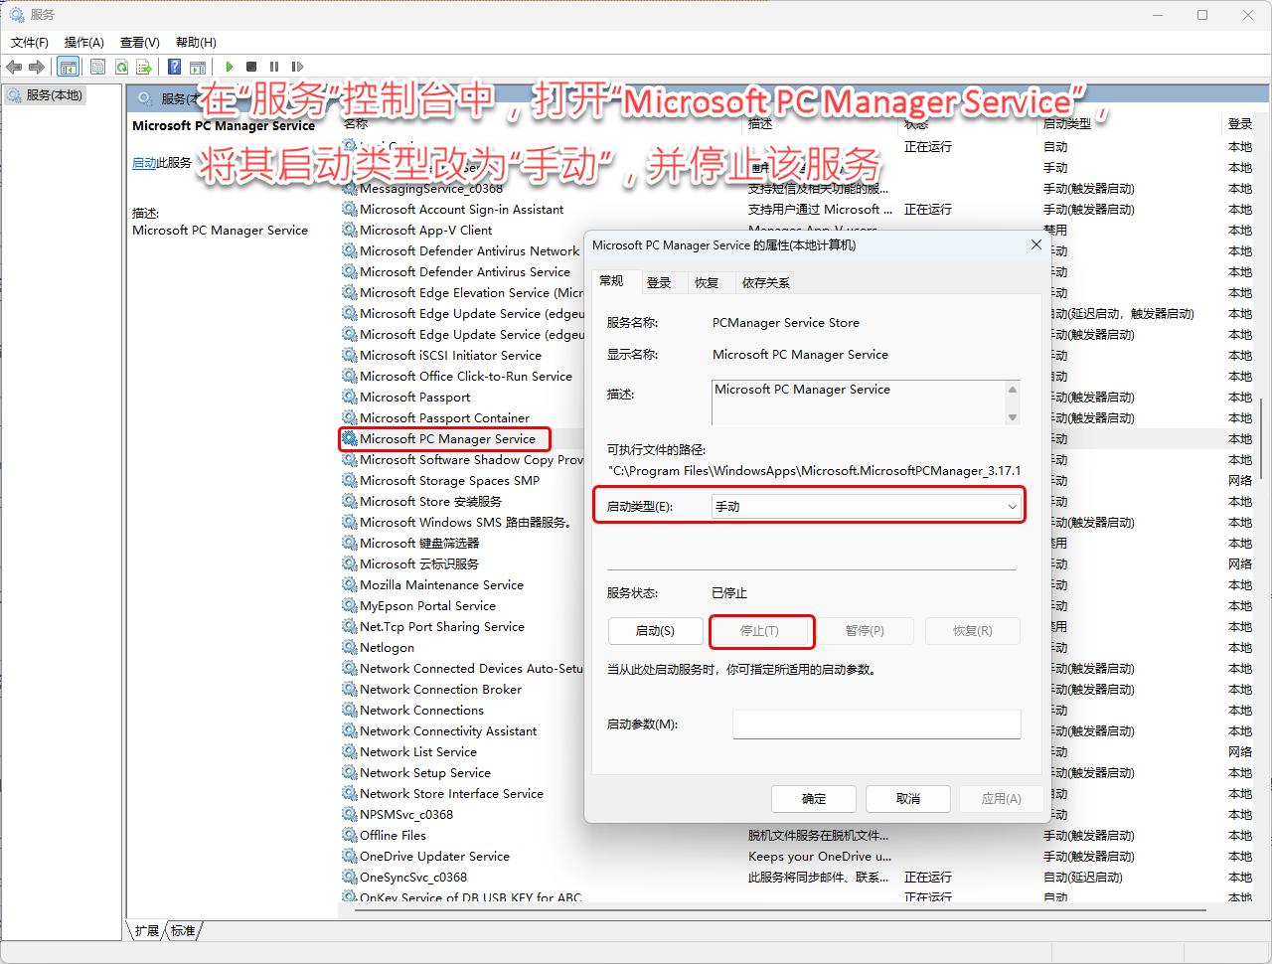1272x964 pixels.
Task: Close the properties dialog with X
Action: pos(1035,244)
